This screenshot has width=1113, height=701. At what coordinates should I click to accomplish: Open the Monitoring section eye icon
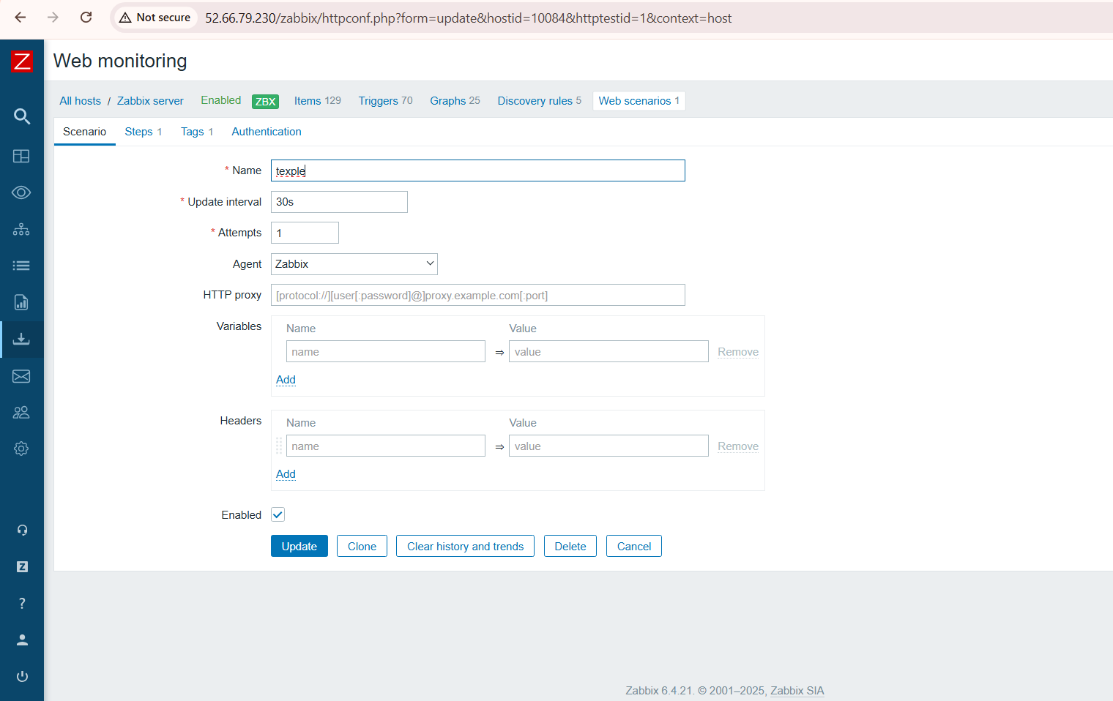22,192
